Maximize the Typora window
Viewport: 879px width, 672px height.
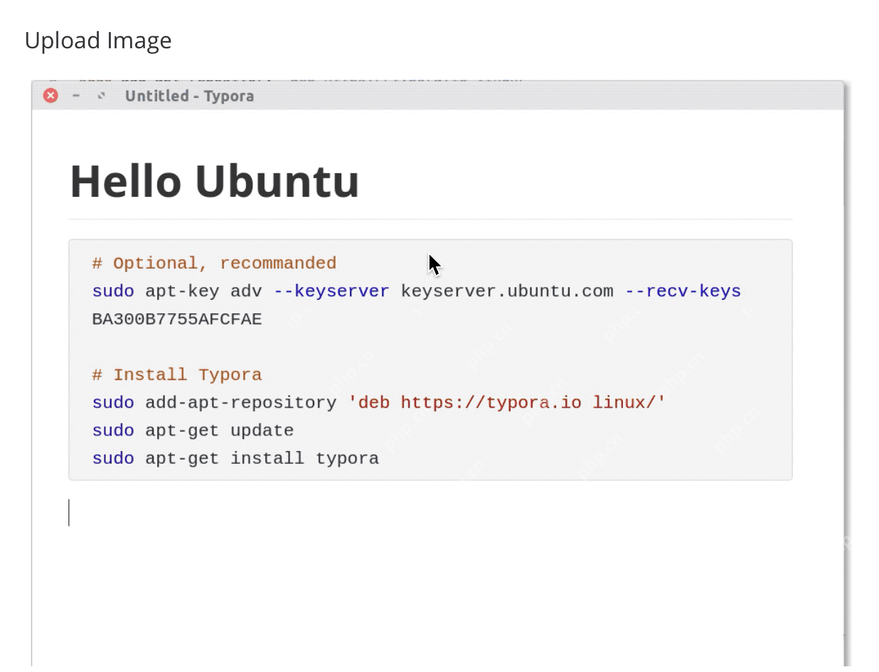coord(101,95)
